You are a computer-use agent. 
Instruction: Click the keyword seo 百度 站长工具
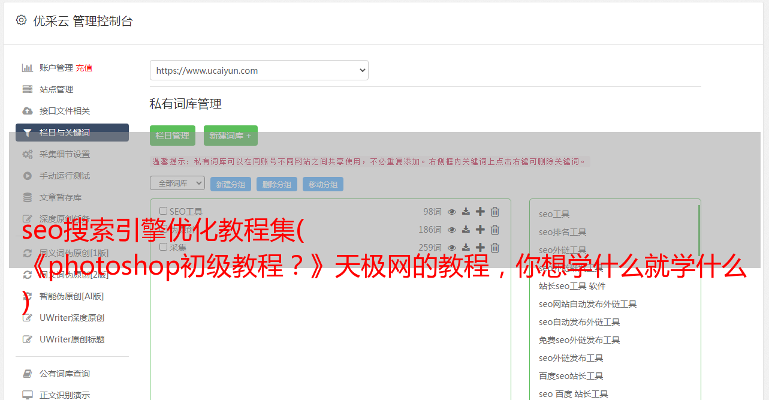[x=574, y=394]
